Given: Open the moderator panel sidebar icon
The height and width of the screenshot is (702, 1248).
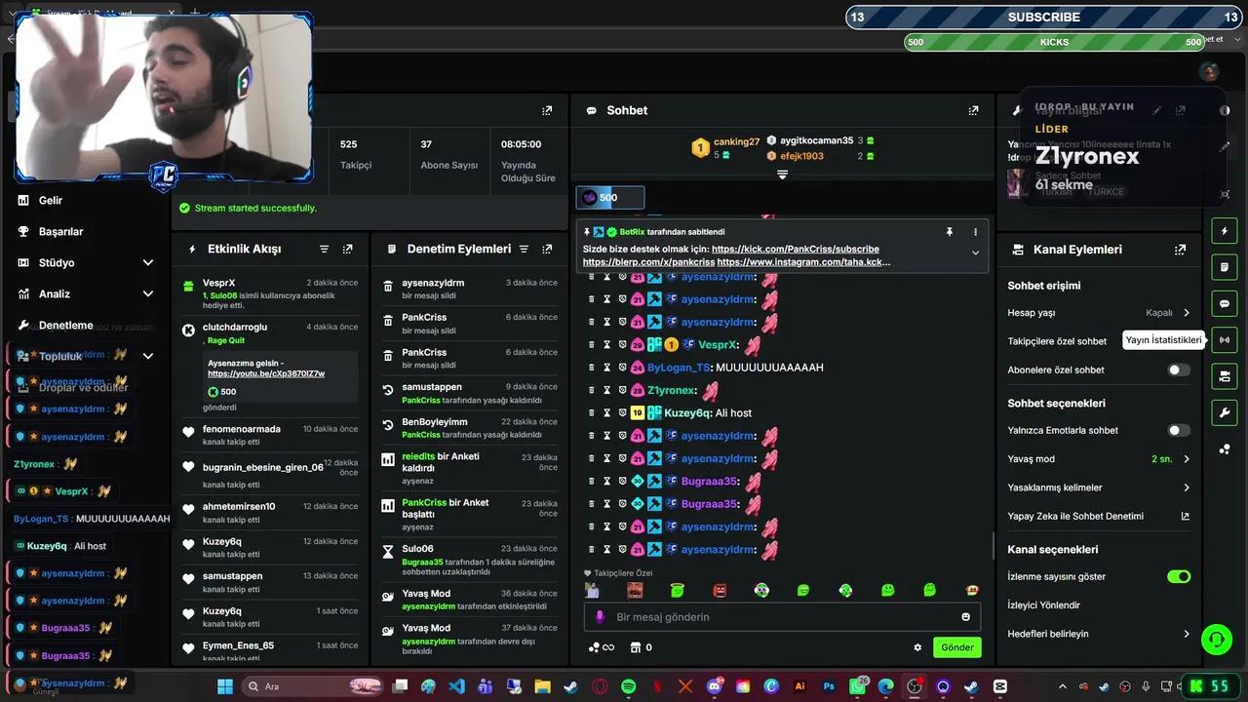Looking at the screenshot, I should tap(1225, 376).
